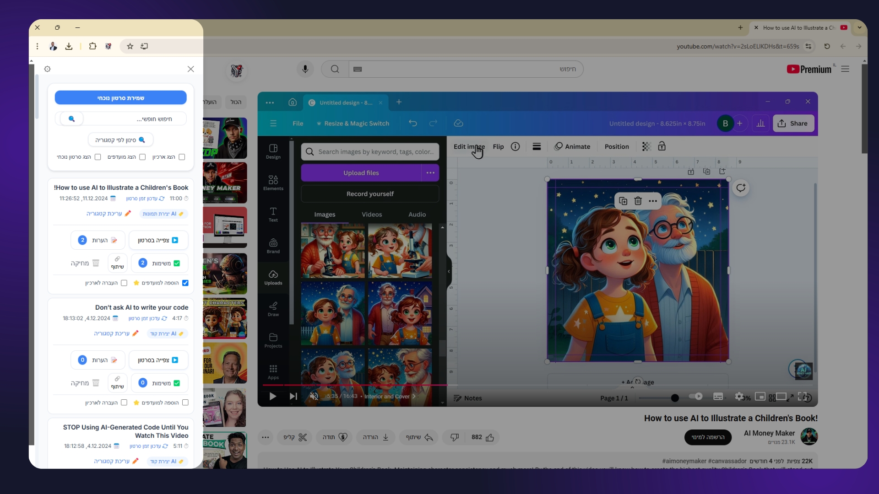Click the AI image creation tag
This screenshot has height=494, width=879.
pyautogui.click(x=163, y=214)
